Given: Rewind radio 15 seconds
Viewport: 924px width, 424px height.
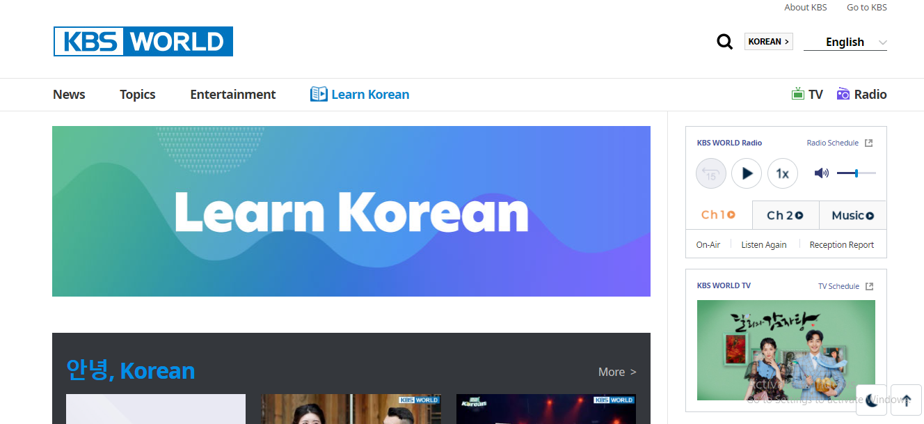Looking at the screenshot, I should pyautogui.click(x=711, y=173).
